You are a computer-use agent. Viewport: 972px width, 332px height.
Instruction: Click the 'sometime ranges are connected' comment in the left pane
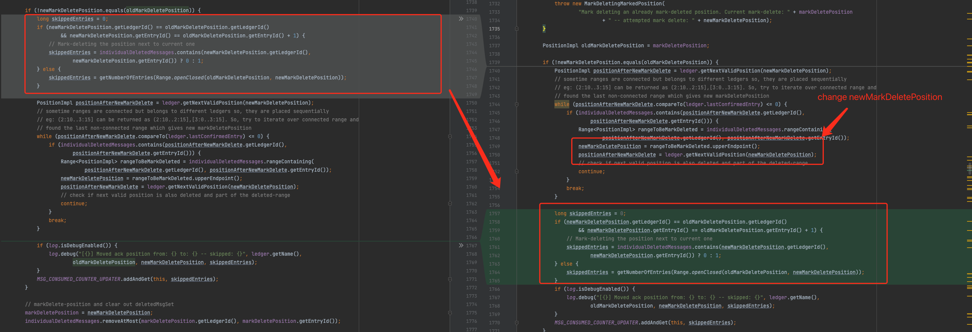click(183, 111)
